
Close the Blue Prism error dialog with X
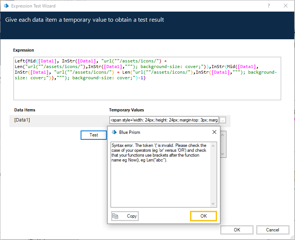[x=214, y=132]
